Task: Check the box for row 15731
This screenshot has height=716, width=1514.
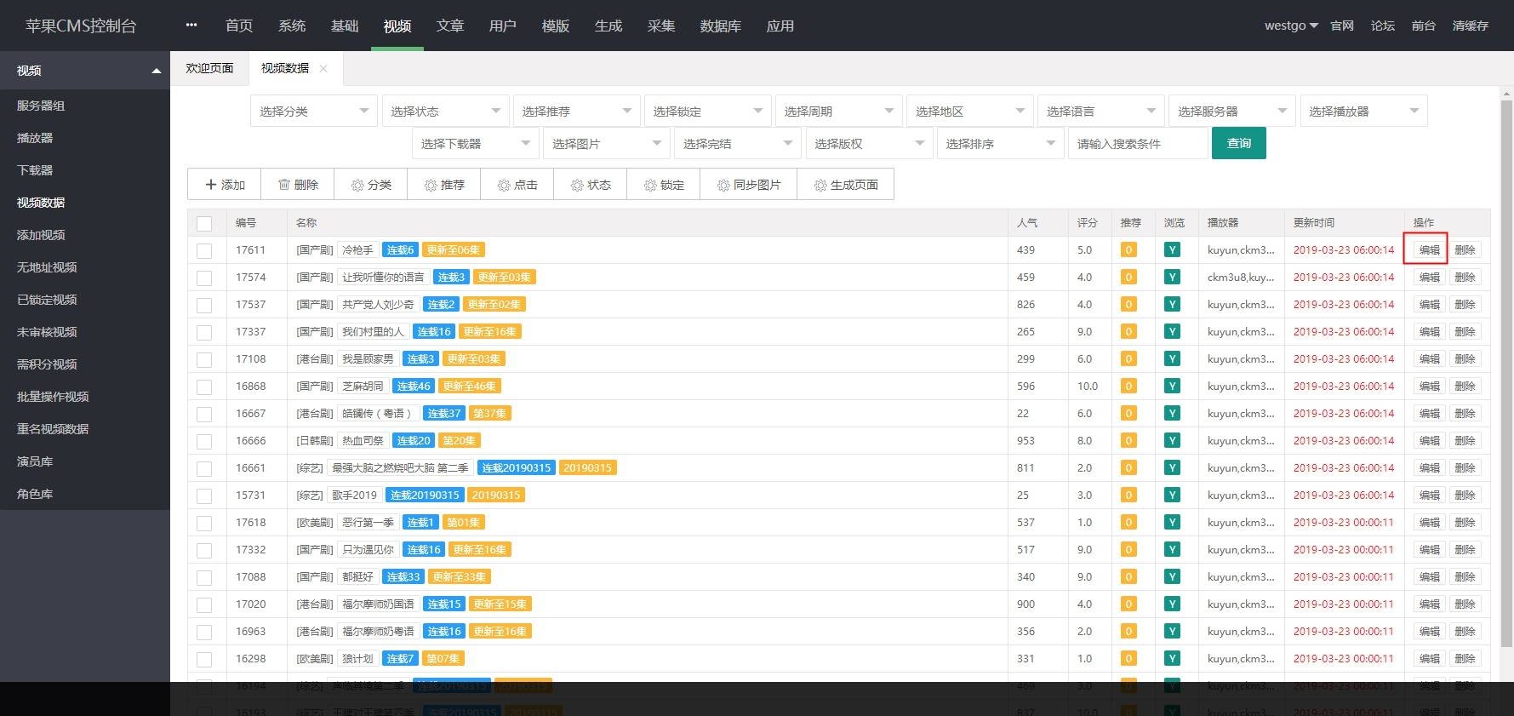Action: coord(204,495)
